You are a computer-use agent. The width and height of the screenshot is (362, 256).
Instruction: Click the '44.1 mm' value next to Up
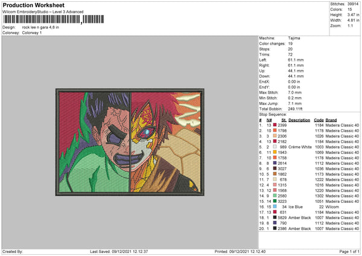[296, 71]
